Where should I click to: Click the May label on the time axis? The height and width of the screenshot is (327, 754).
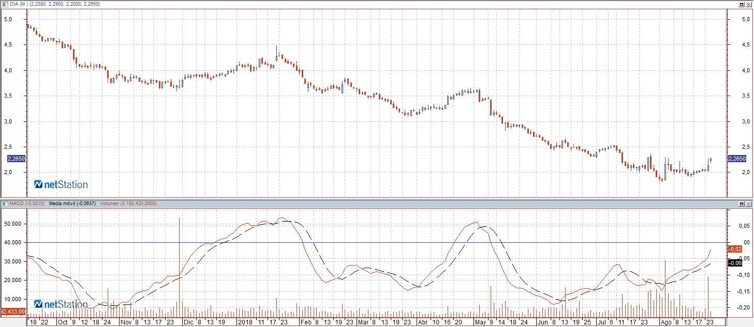coord(480,322)
